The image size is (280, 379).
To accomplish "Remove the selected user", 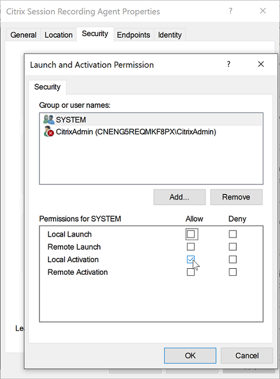I will (236, 197).
